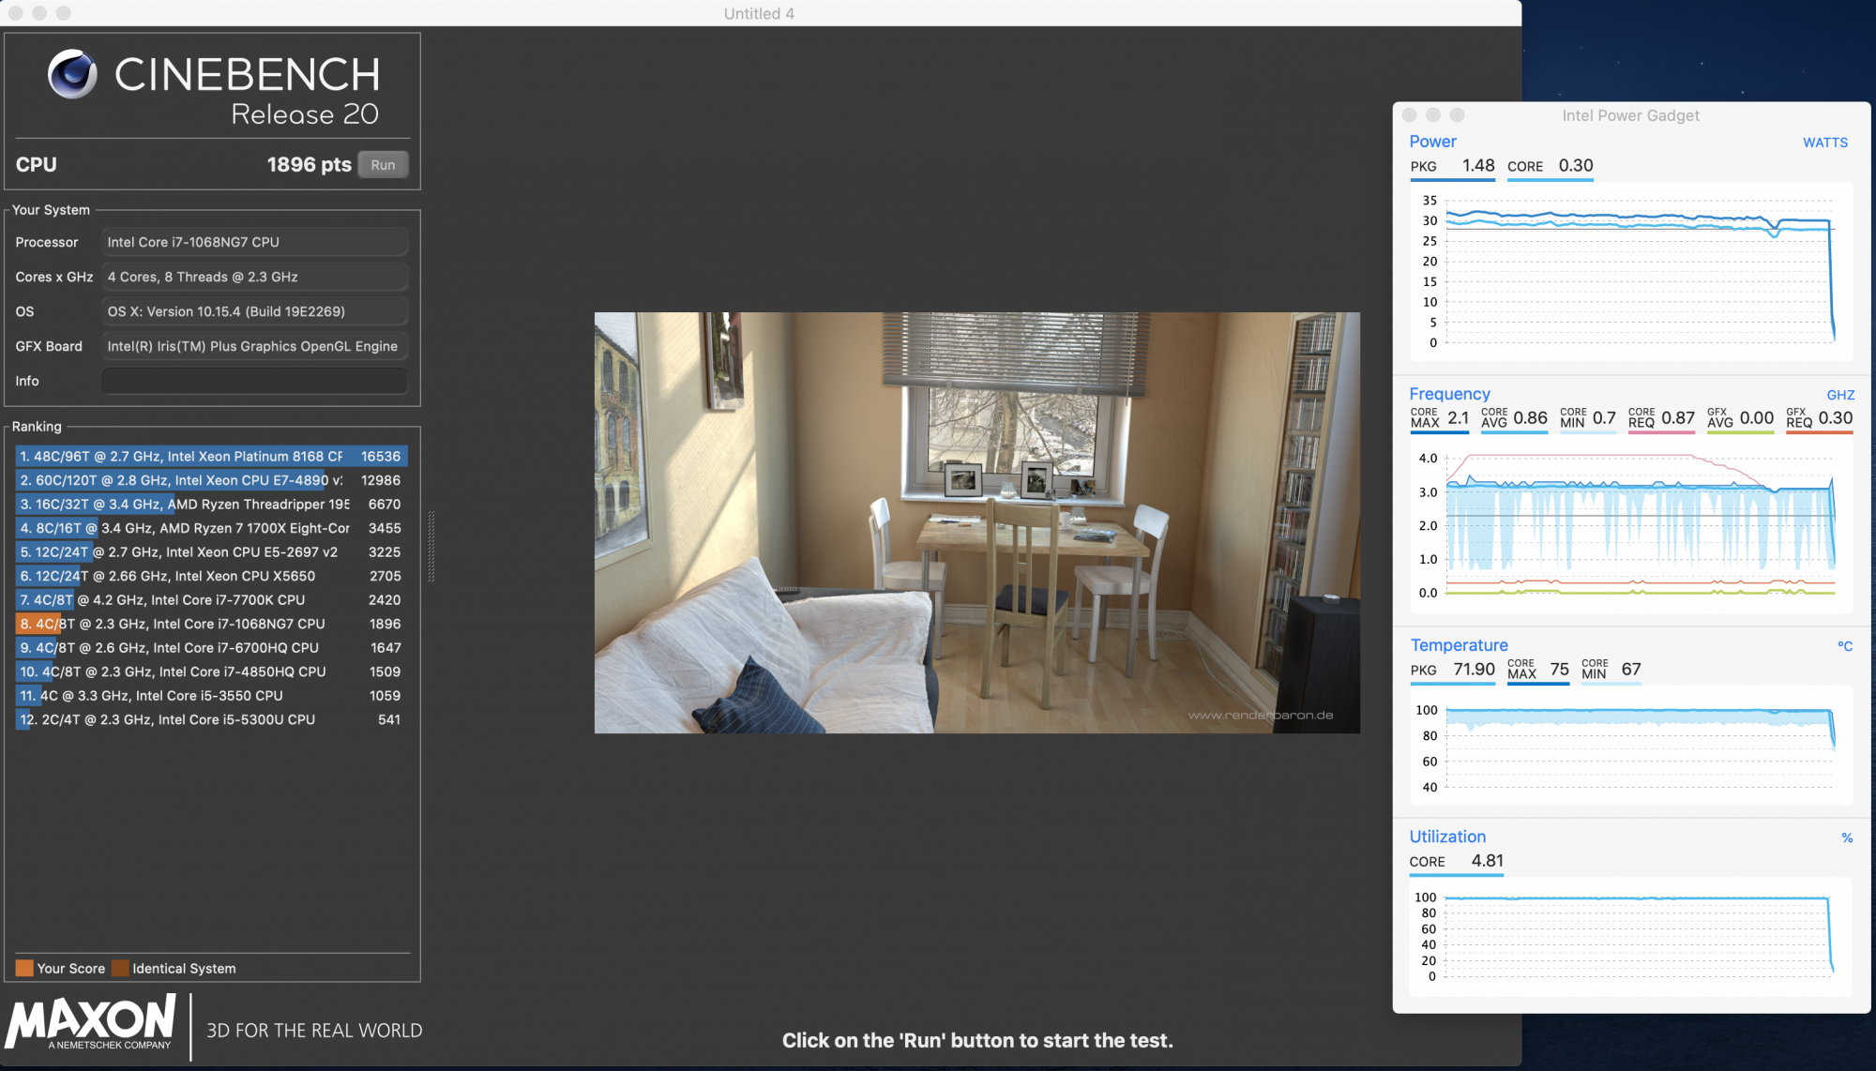Screen dimensions: 1876x1071
Task: Close the Intel Power Gadget window
Action: [1409, 114]
